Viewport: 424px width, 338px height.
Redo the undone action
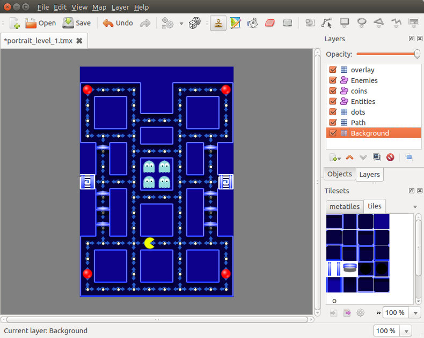145,23
